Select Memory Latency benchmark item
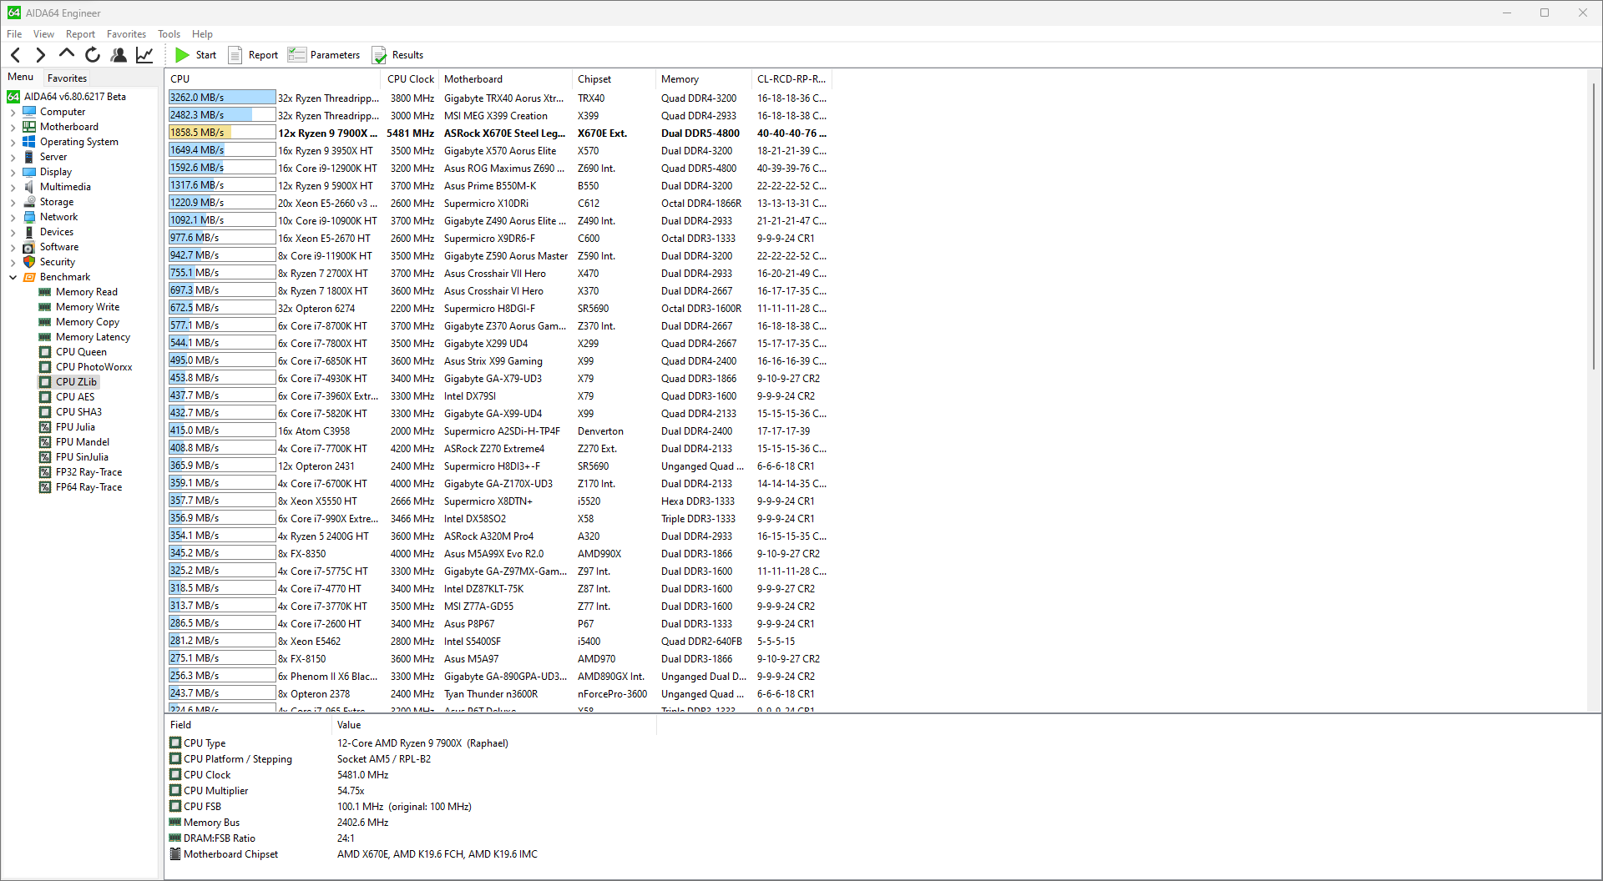1603x881 pixels. click(x=93, y=337)
